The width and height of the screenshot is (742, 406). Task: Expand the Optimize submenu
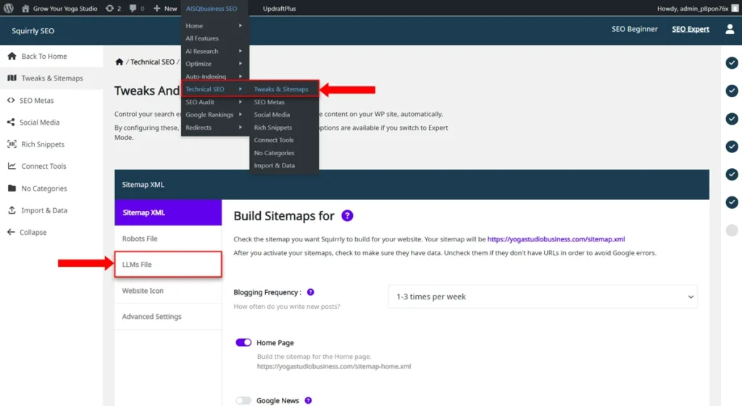click(241, 63)
